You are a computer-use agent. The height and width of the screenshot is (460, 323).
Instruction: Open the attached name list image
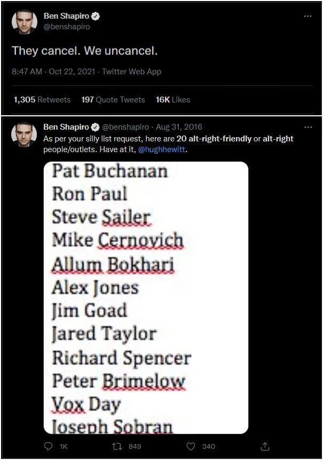point(146,297)
